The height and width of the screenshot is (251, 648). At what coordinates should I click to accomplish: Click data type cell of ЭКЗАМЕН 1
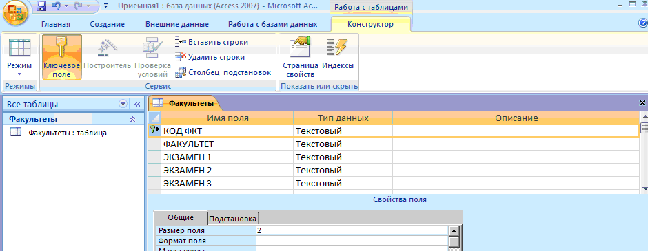(343, 157)
